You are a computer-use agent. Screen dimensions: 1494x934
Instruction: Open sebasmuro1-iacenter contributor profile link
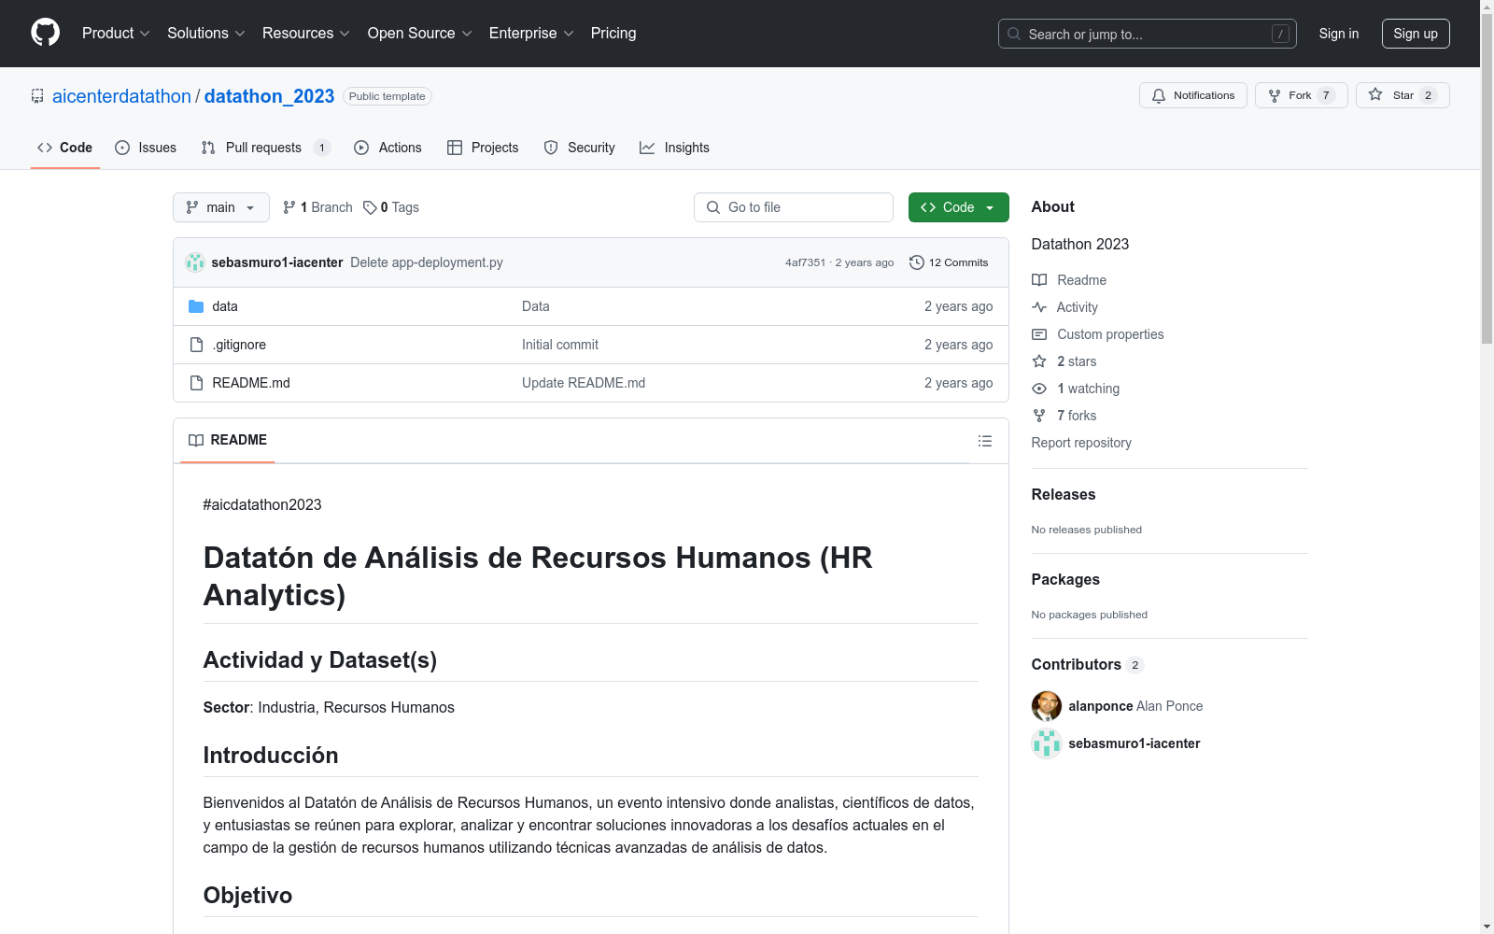[x=1135, y=743]
